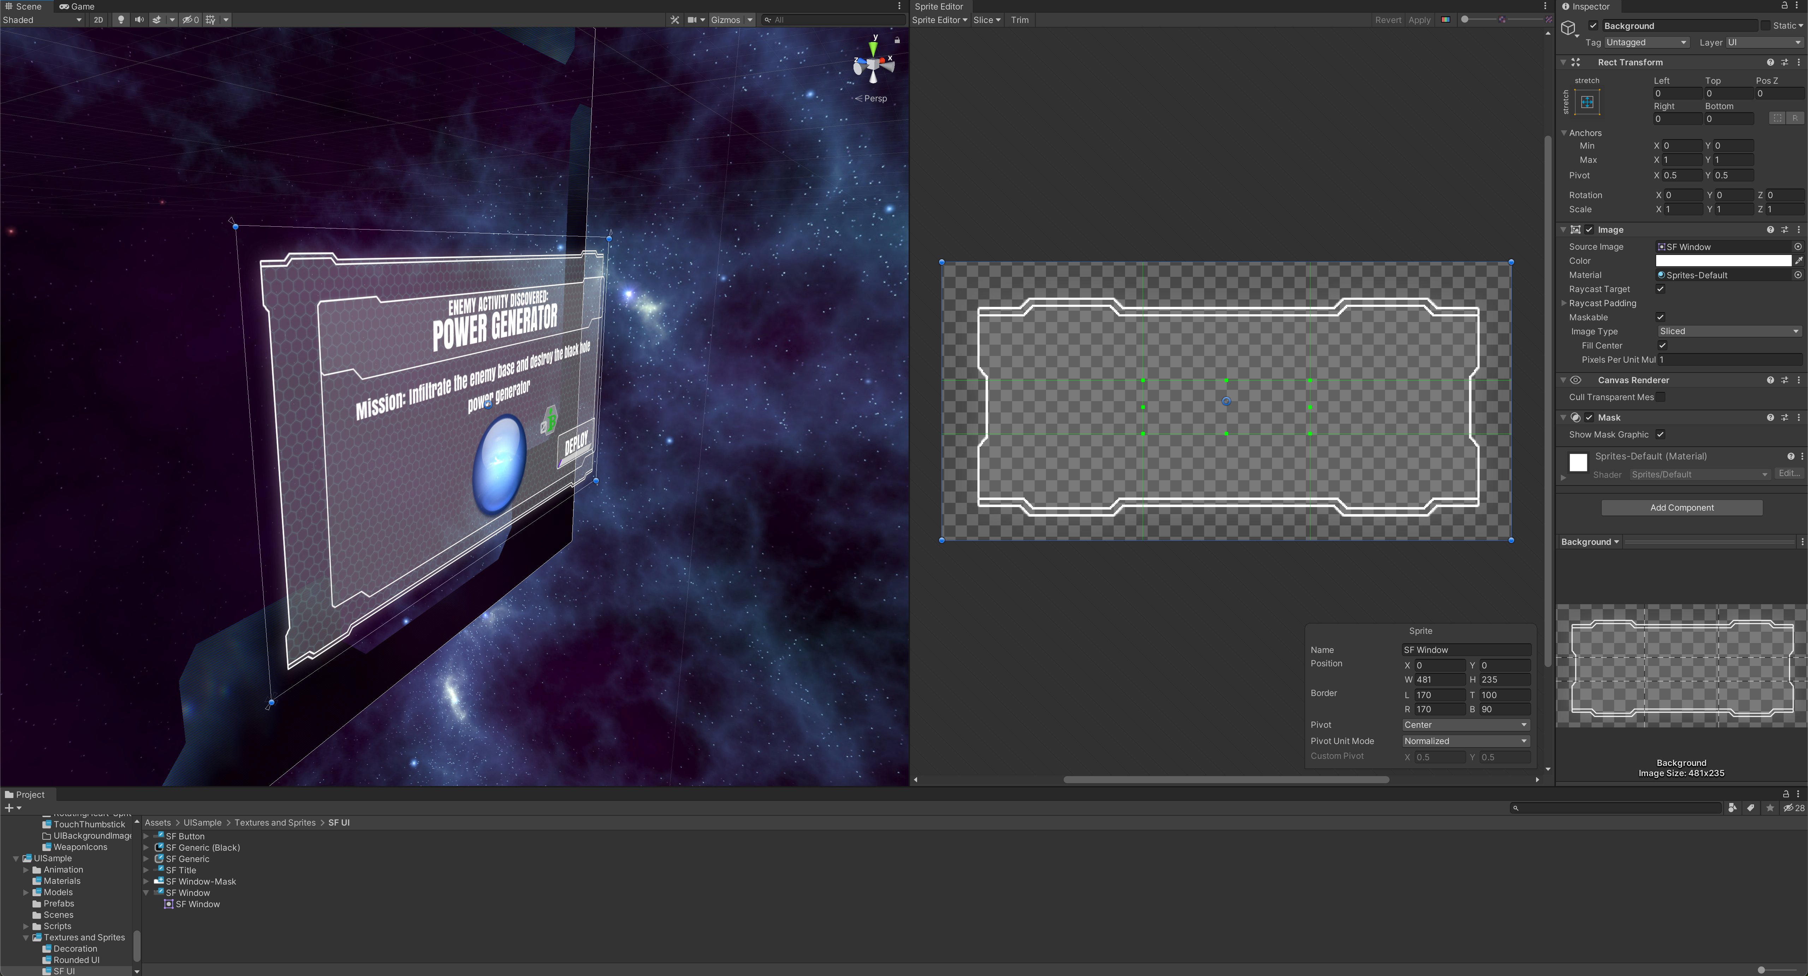
Task: Open the Slice menu in Sprite Editor
Action: click(x=986, y=20)
